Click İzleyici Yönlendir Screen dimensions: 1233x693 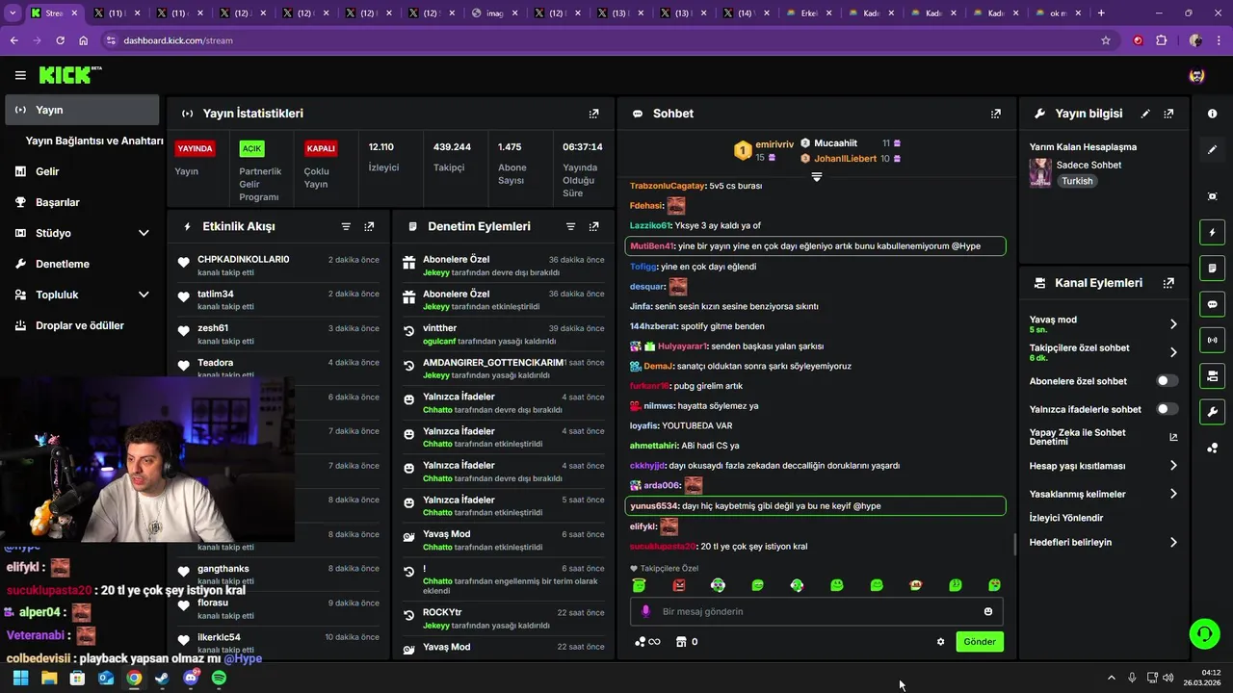(x=1066, y=518)
